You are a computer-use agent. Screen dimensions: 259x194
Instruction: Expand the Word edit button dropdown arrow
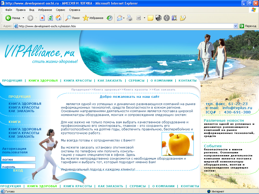point(144,18)
